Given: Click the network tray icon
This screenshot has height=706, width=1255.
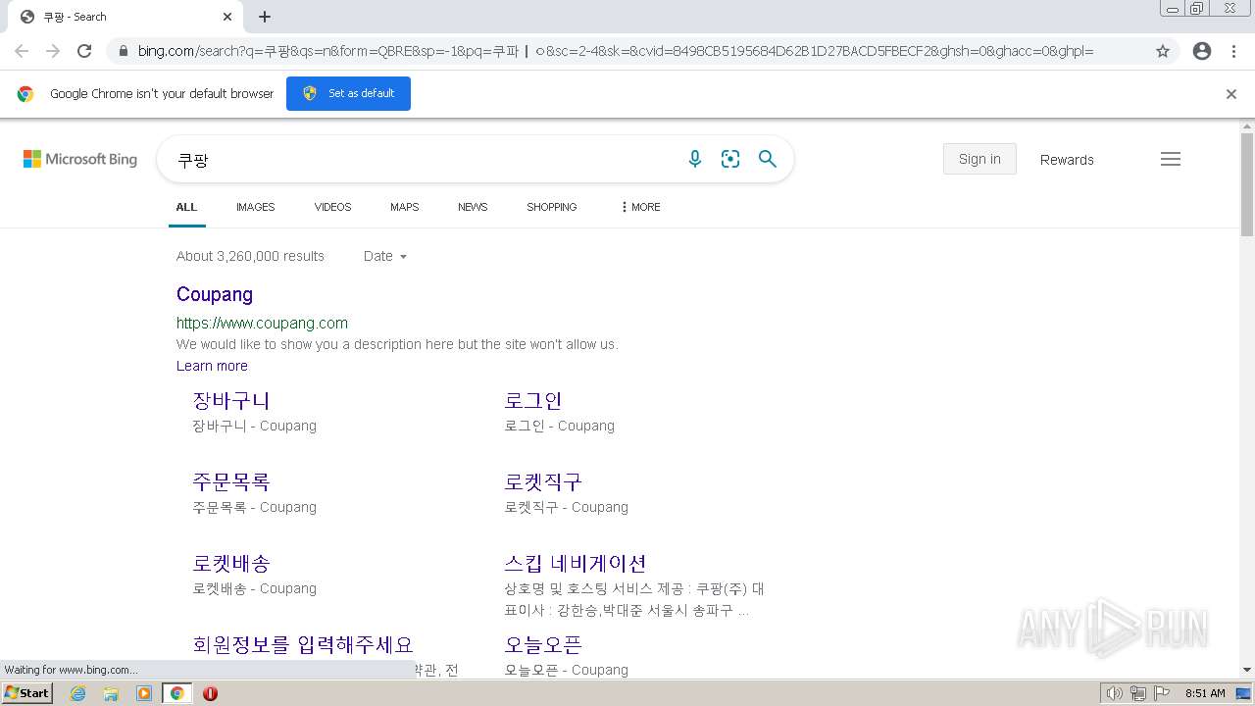Looking at the screenshot, I should pyautogui.click(x=1138, y=693).
